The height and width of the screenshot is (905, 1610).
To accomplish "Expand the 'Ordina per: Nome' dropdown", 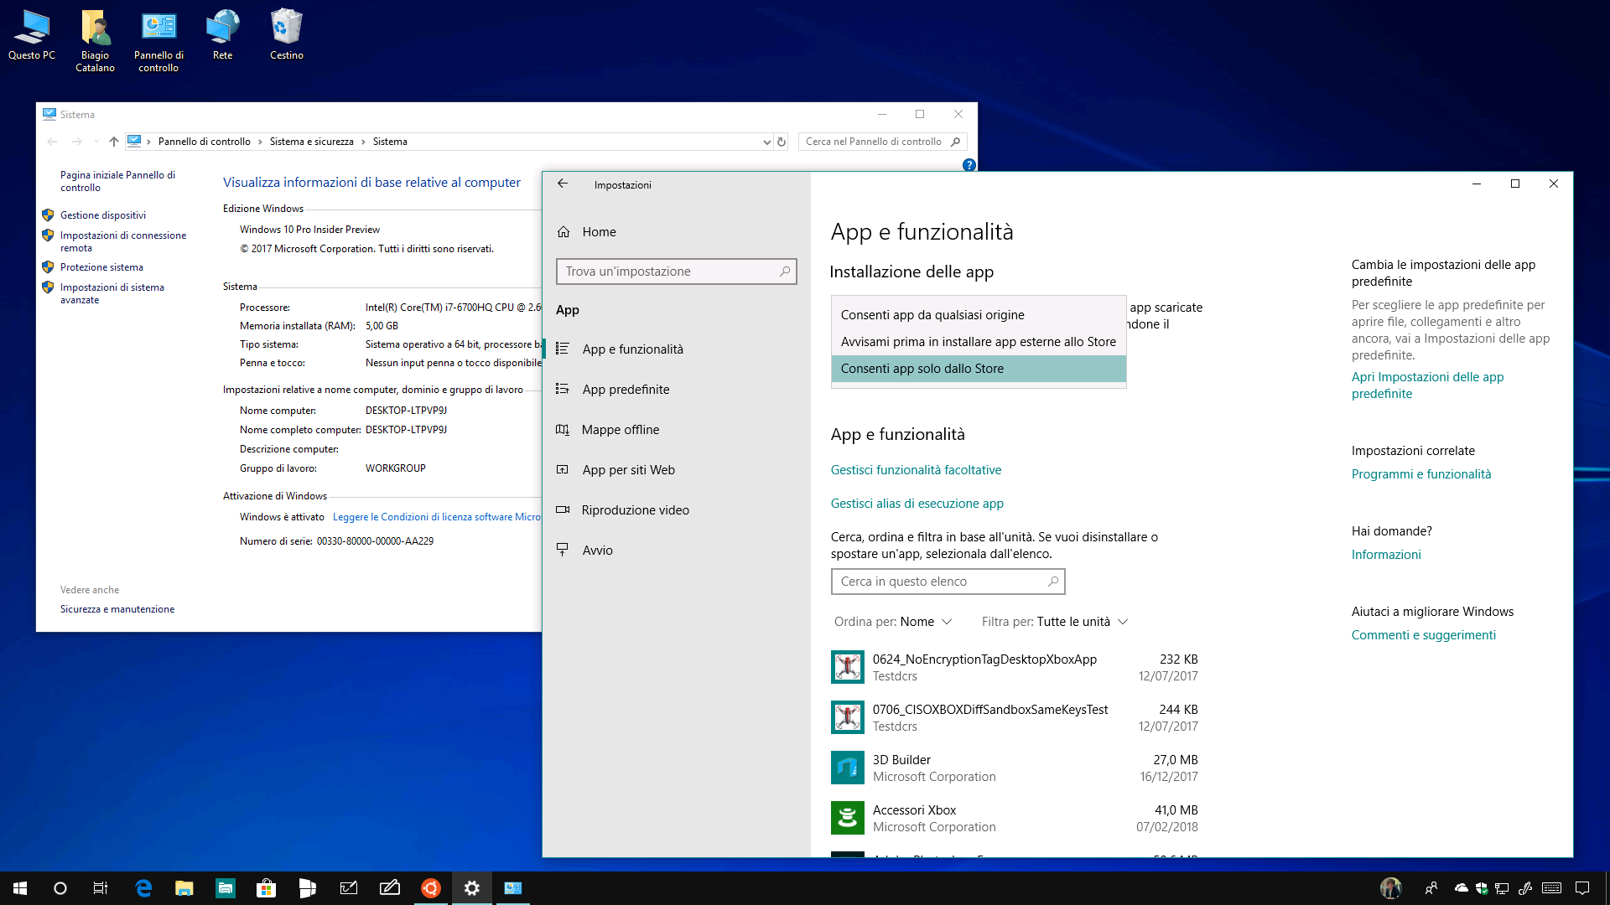I will (892, 622).
